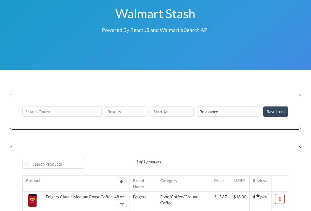Click the 1 of 1 products text
The width and height of the screenshot is (311, 211).
(149, 162)
